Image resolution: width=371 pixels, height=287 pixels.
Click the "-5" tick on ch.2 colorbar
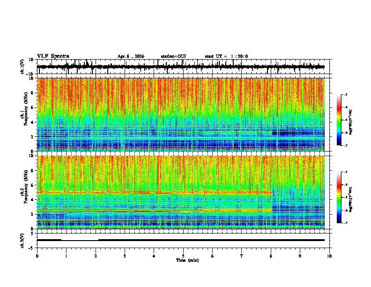[345, 197]
